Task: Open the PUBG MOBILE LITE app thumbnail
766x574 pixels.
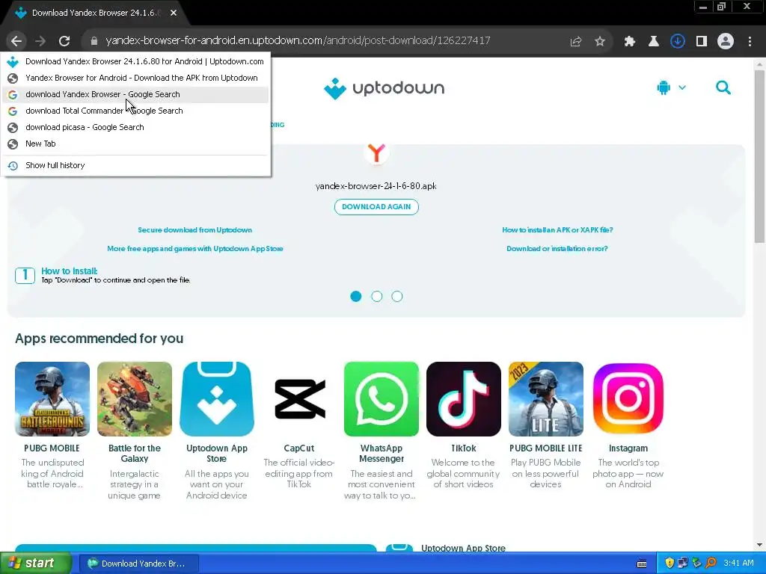Action: [x=545, y=399]
